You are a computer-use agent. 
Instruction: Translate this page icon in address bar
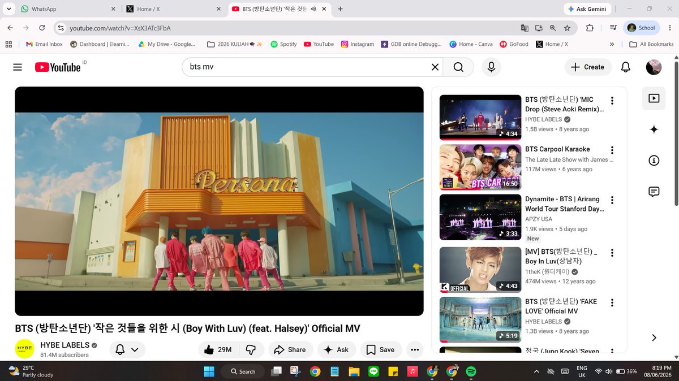pyautogui.click(x=525, y=28)
